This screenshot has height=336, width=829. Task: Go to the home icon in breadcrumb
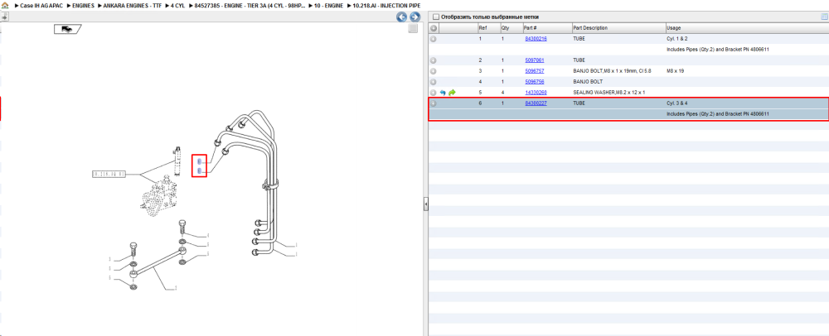[x=5, y=5]
